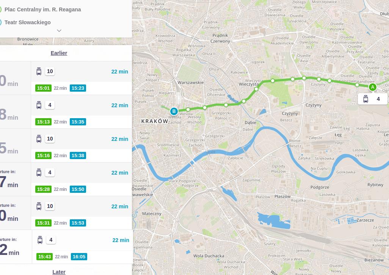Click destination marker B on the map
The width and height of the screenshot is (389, 275).
pyautogui.click(x=174, y=111)
